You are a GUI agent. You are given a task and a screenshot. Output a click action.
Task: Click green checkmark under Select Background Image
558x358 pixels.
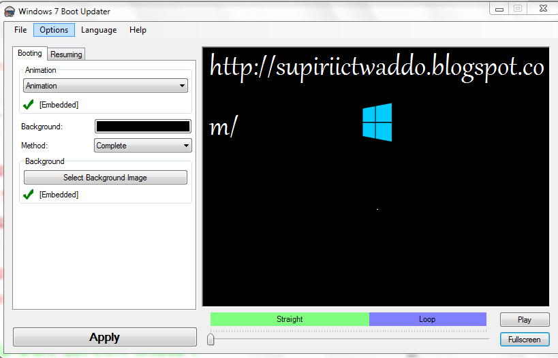pyautogui.click(x=28, y=195)
